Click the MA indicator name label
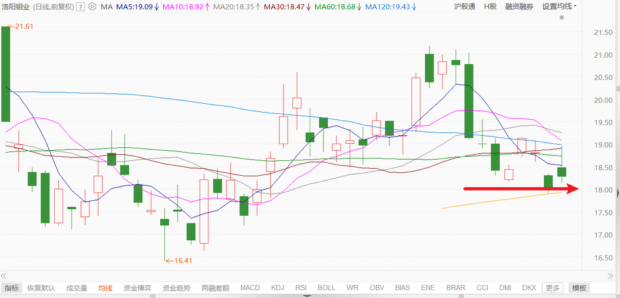 click(106, 7)
